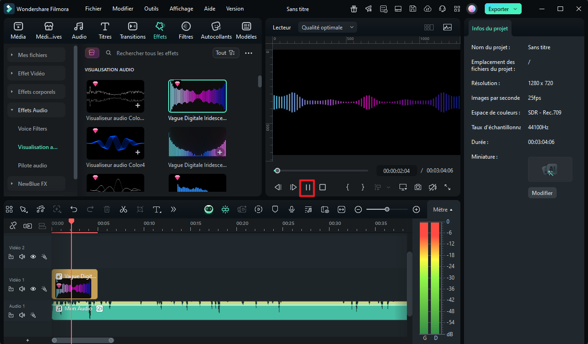Image resolution: width=588 pixels, height=344 pixels.
Task: Switch to the Transitions tab
Action: tap(133, 31)
